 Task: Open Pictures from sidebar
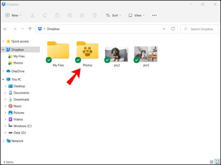[x=19, y=113]
